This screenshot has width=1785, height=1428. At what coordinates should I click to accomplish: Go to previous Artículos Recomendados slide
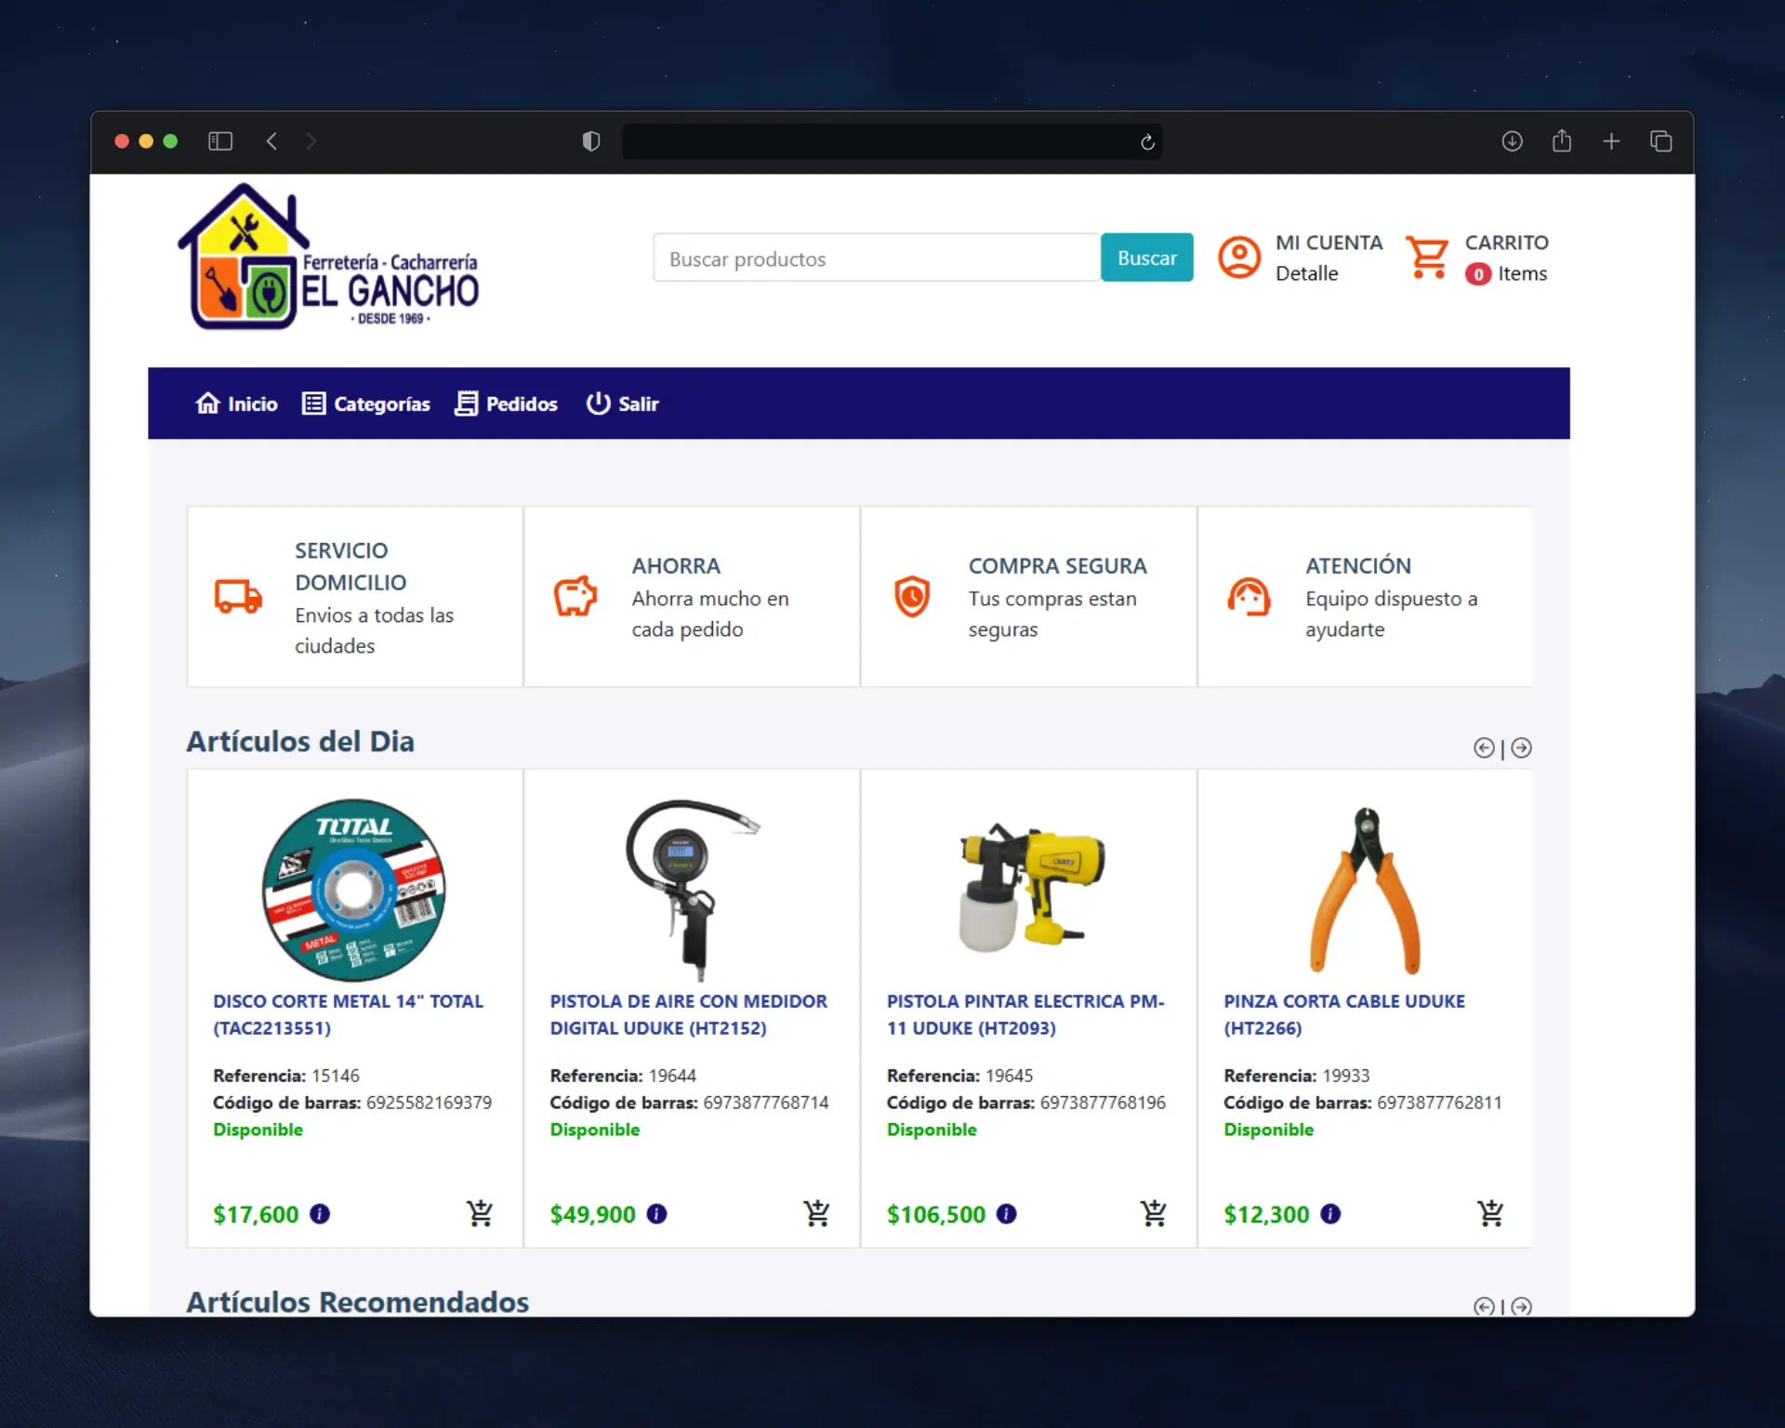pos(1484,1306)
